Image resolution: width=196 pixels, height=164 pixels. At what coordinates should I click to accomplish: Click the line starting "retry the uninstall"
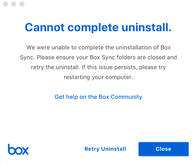[98, 67]
